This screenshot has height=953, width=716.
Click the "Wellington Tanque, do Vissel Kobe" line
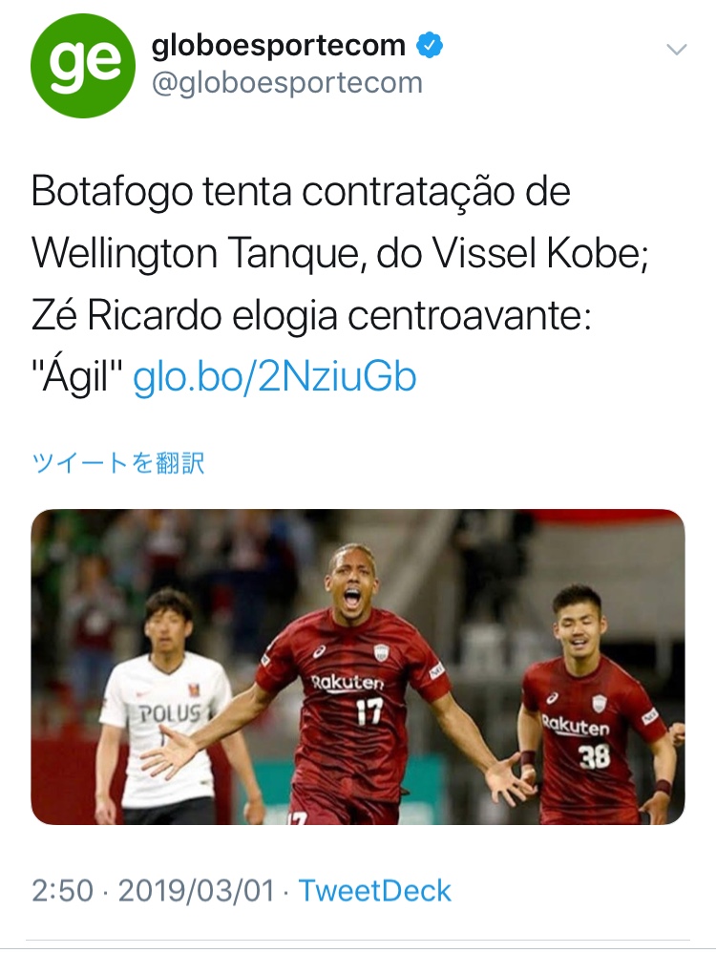pyautogui.click(x=341, y=253)
